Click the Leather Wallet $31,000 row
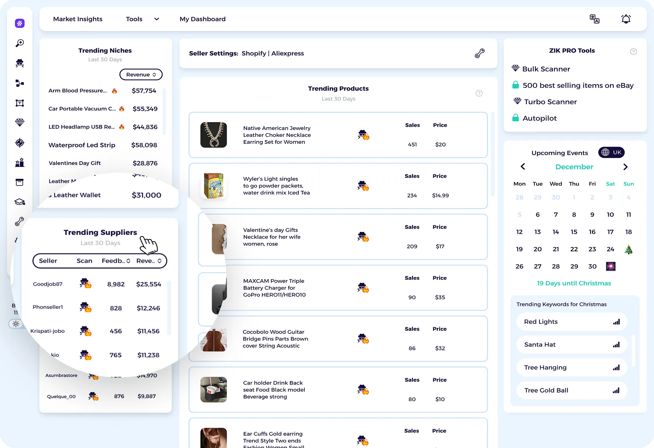 pyautogui.click(x=105, y=195)
